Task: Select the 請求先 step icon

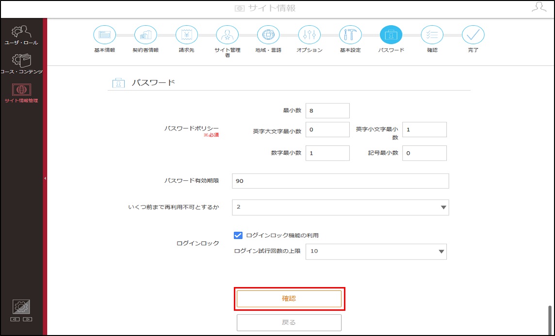Action: tap(186, 34)
